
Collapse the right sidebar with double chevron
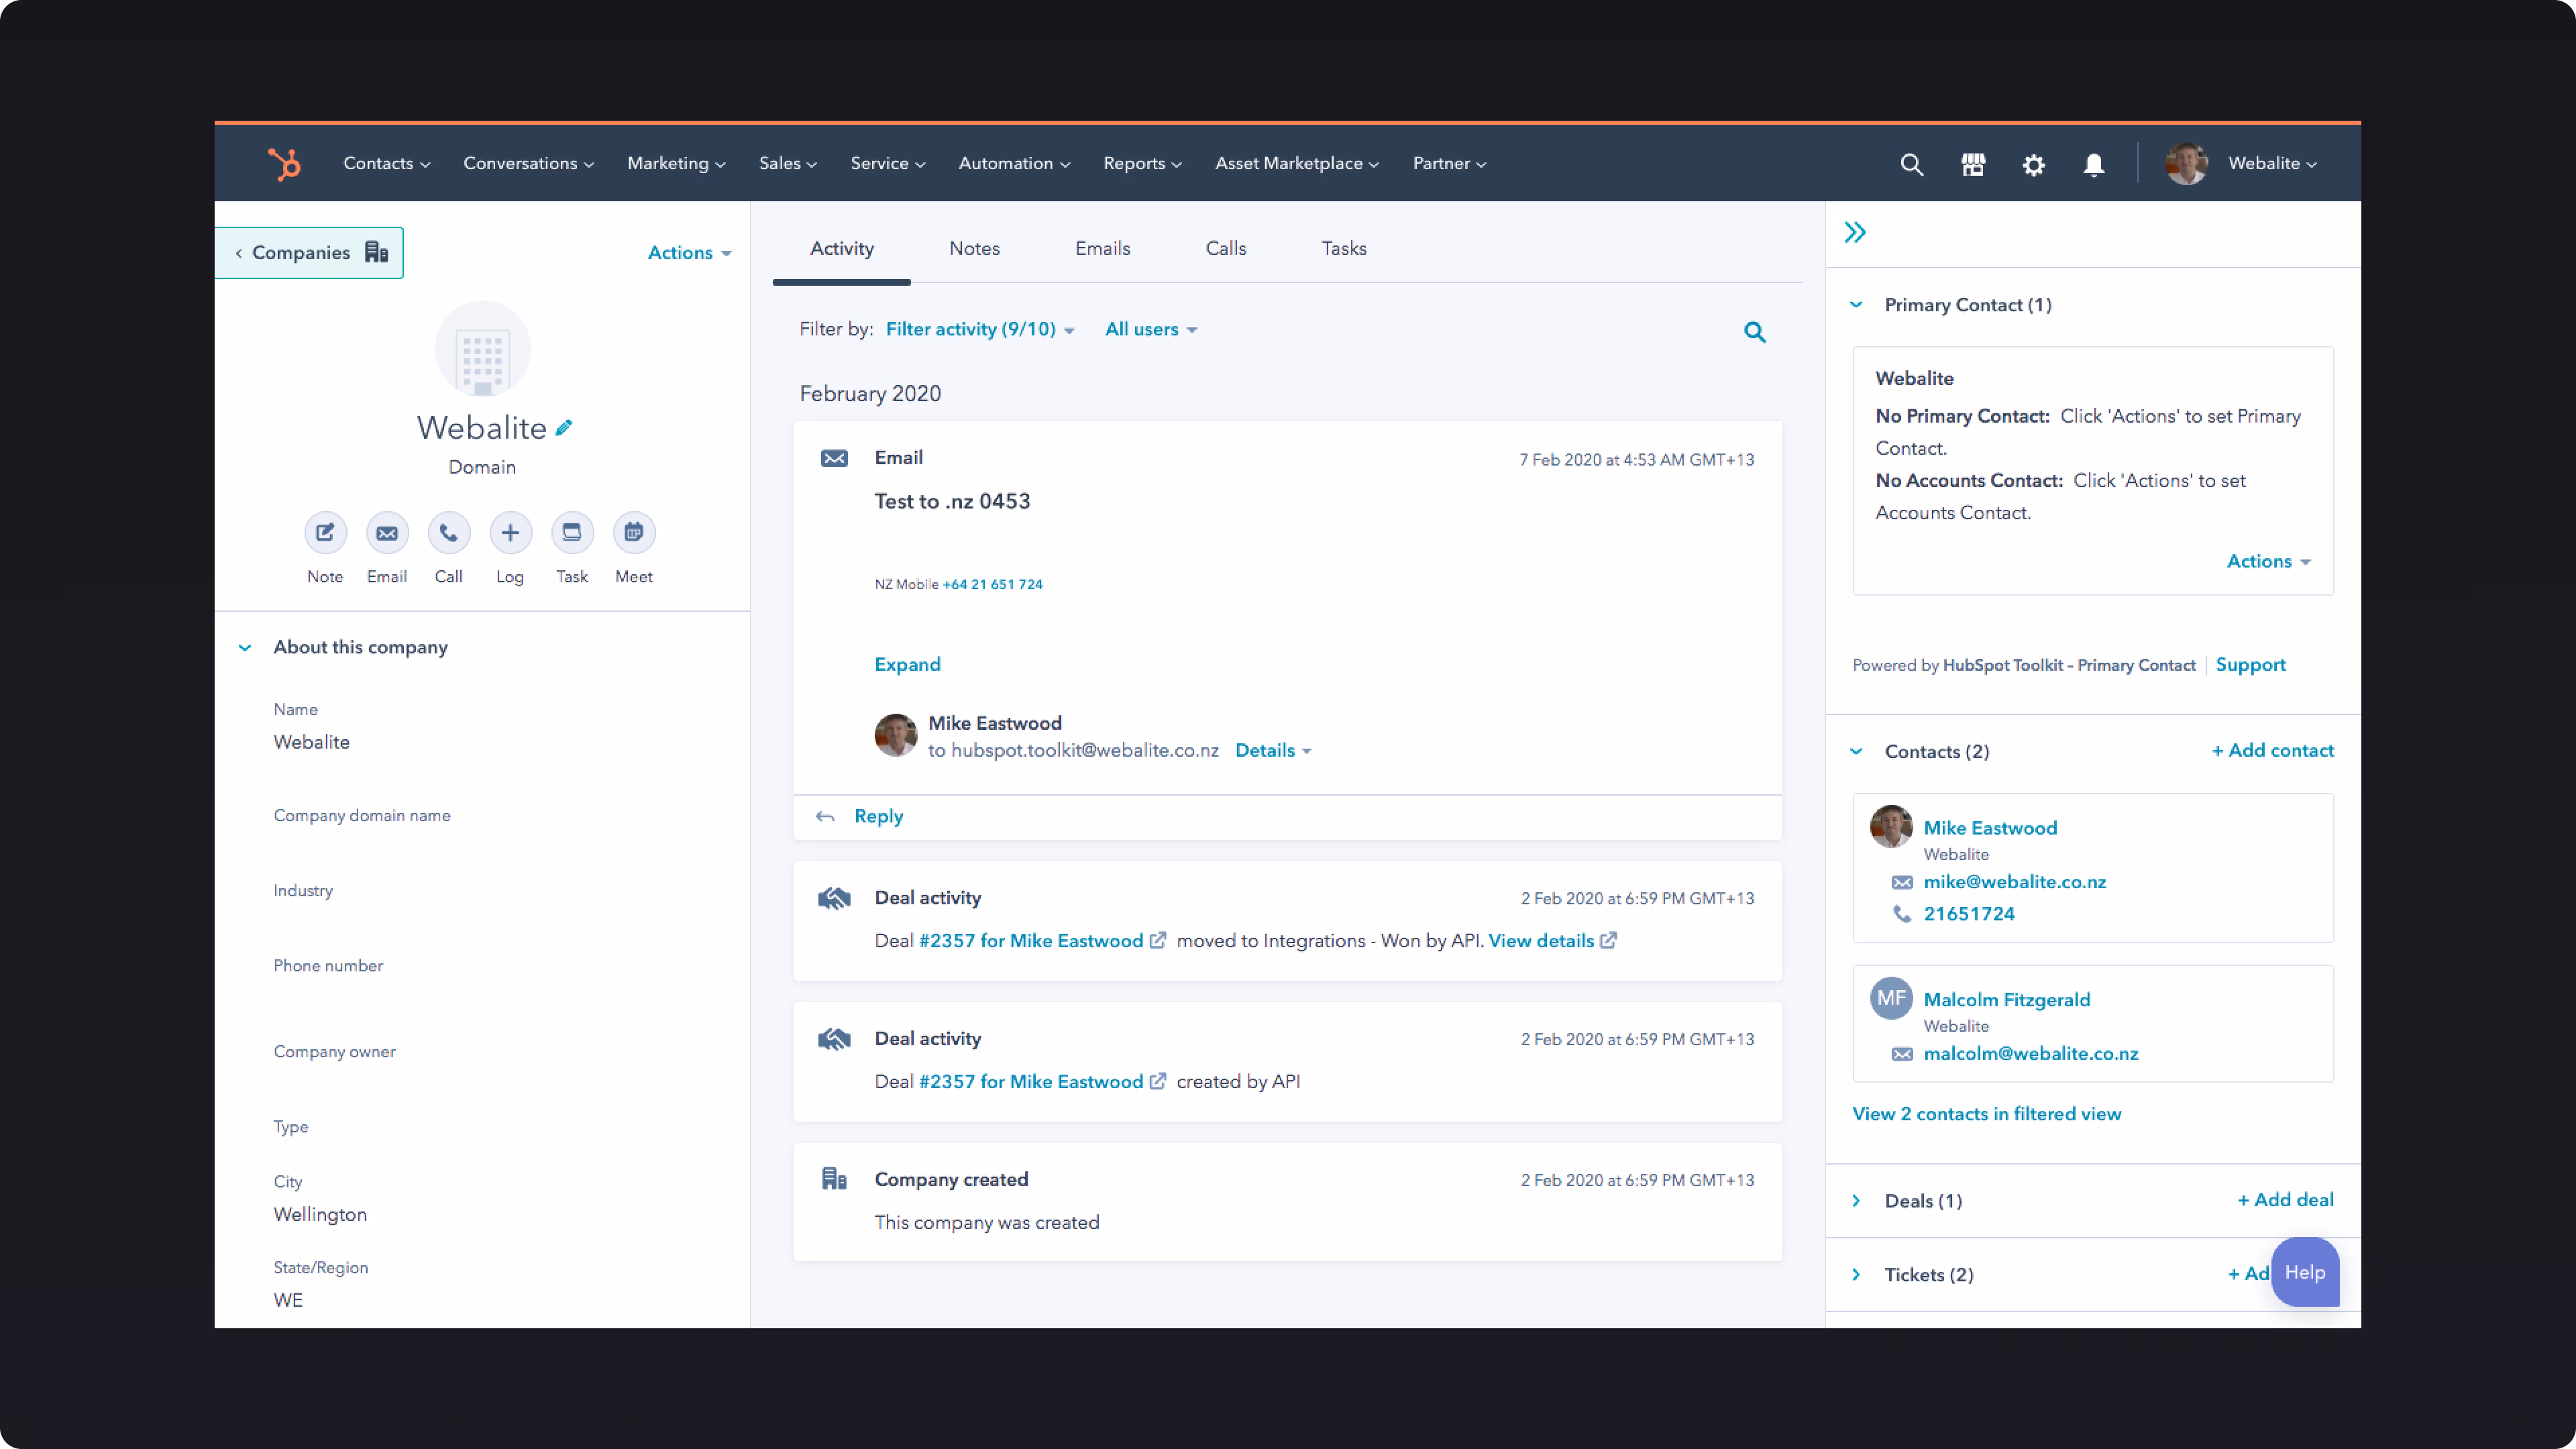click(x=1855, y=233)
